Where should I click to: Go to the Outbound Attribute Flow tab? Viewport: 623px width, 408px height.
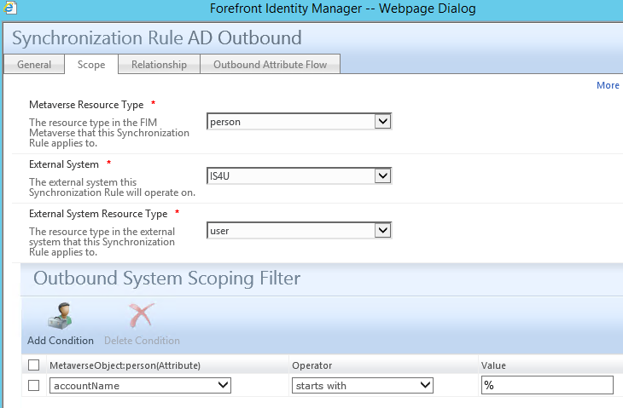point(271,64)
